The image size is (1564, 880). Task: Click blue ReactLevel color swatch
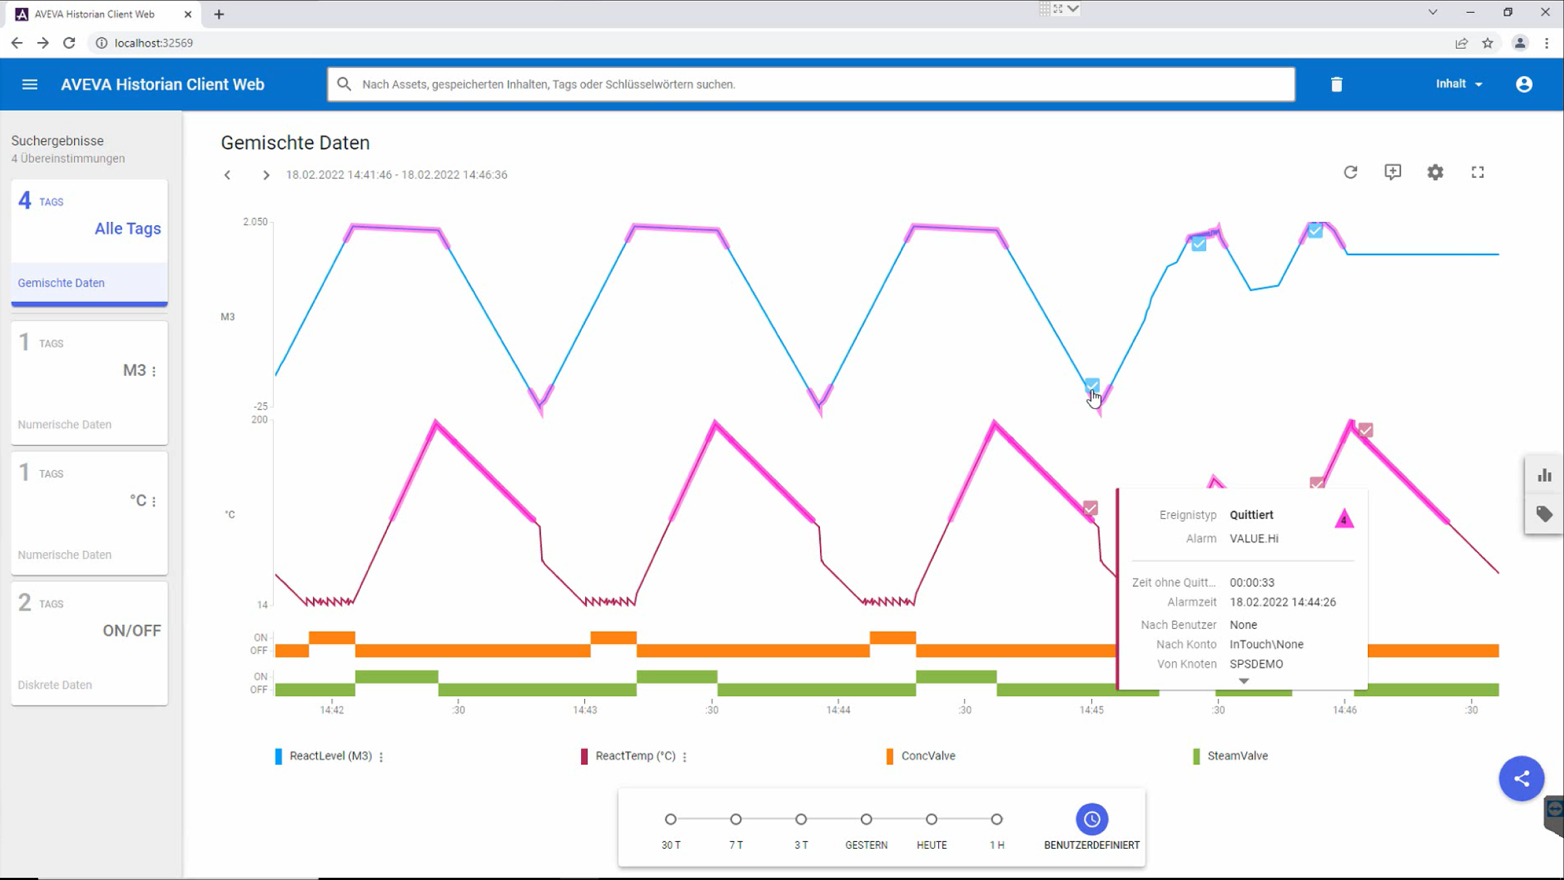[278, 757]
